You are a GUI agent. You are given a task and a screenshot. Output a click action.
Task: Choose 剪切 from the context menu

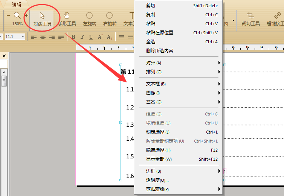(151, 6)
